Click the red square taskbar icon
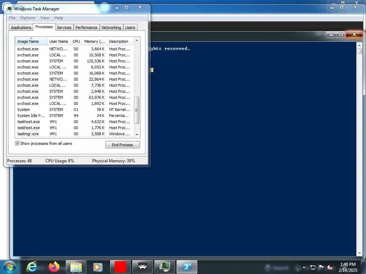The height and width of the screenshot is (274, 366). 120,267
